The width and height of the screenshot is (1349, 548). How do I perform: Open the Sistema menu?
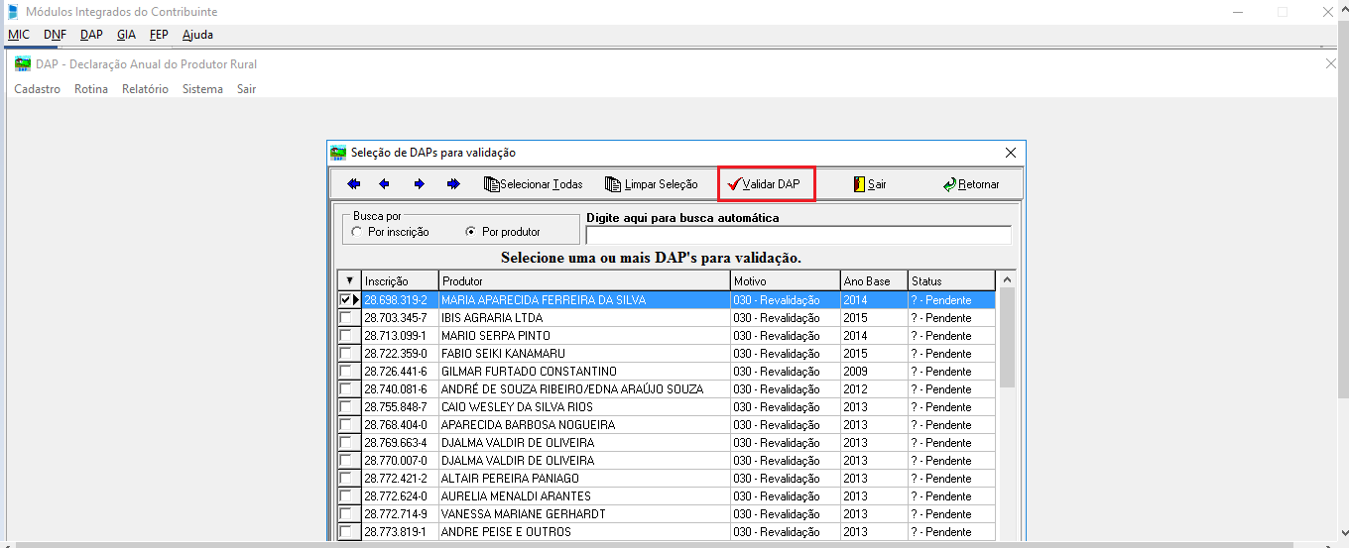point(202,89)
